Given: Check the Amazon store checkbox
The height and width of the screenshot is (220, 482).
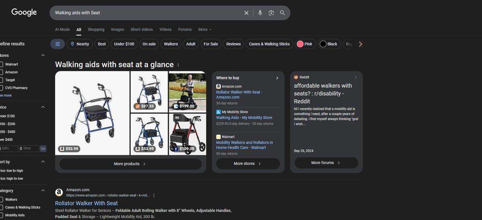Looking at the screenshot, I should (1, 72).
